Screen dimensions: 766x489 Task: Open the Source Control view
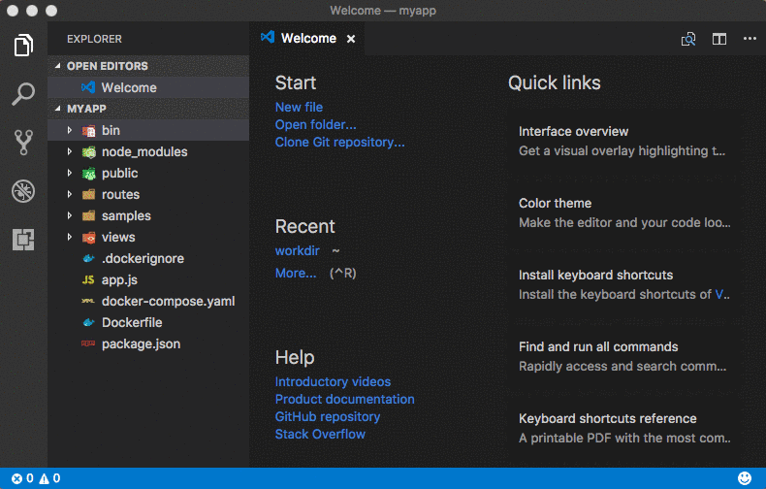(x=23, y=143)
